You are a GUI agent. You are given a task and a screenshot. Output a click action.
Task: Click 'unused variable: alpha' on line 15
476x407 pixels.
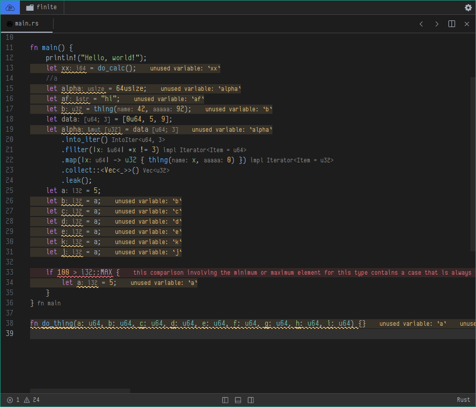click(201, 89)
